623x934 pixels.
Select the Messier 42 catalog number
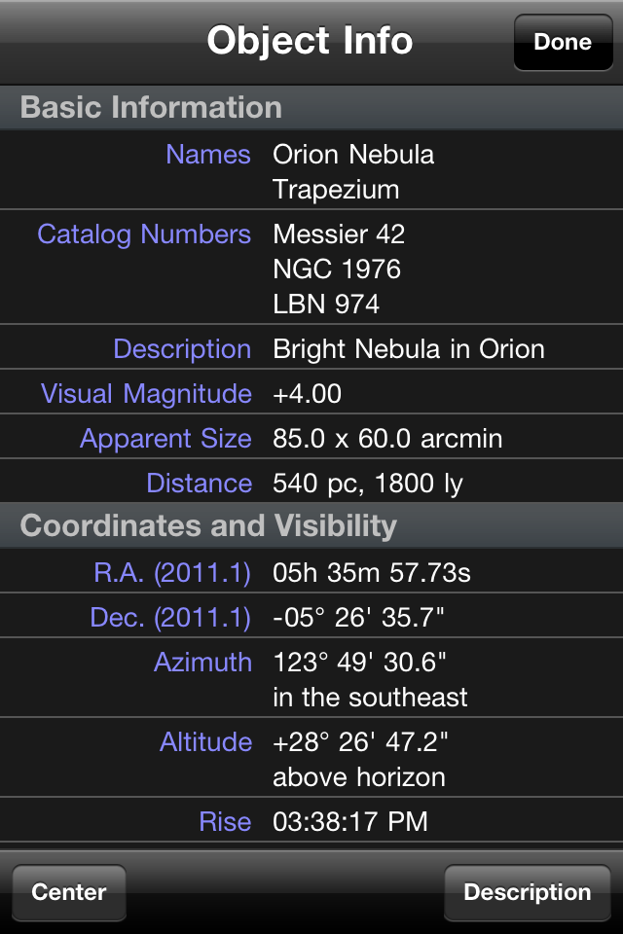[x=339, y=233]
